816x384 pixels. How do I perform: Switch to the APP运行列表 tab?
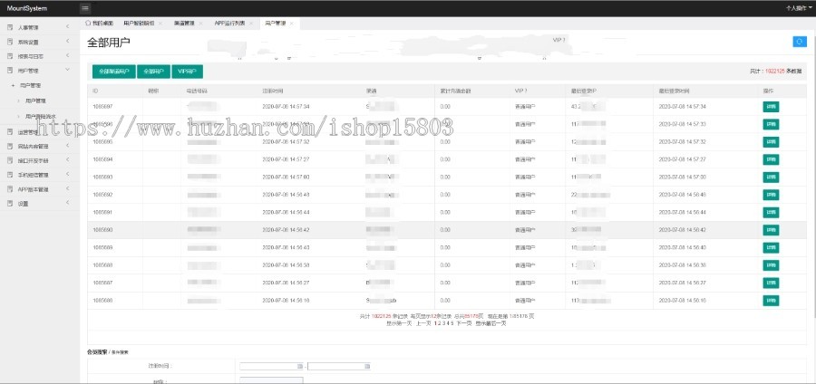pyautogui.click(x=229, y=24)
